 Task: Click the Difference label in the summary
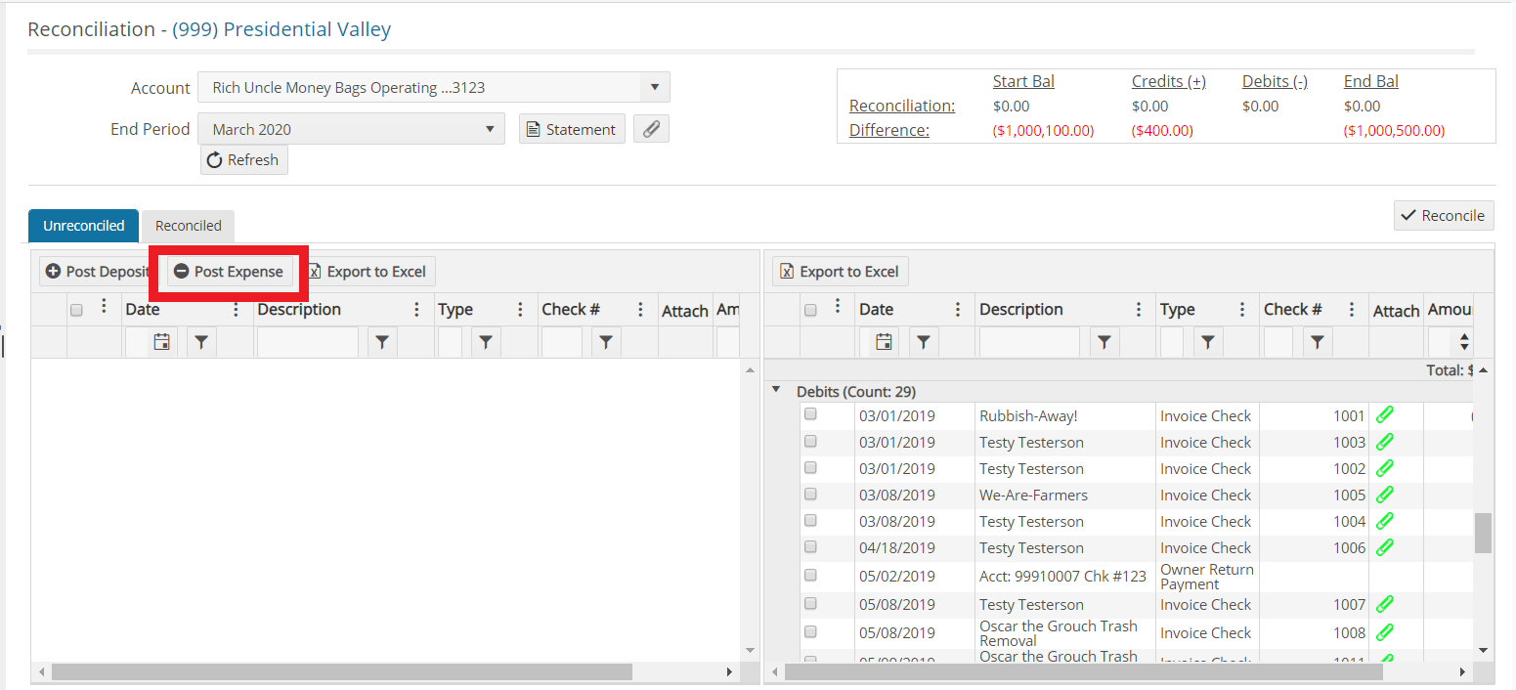point(889,130)
